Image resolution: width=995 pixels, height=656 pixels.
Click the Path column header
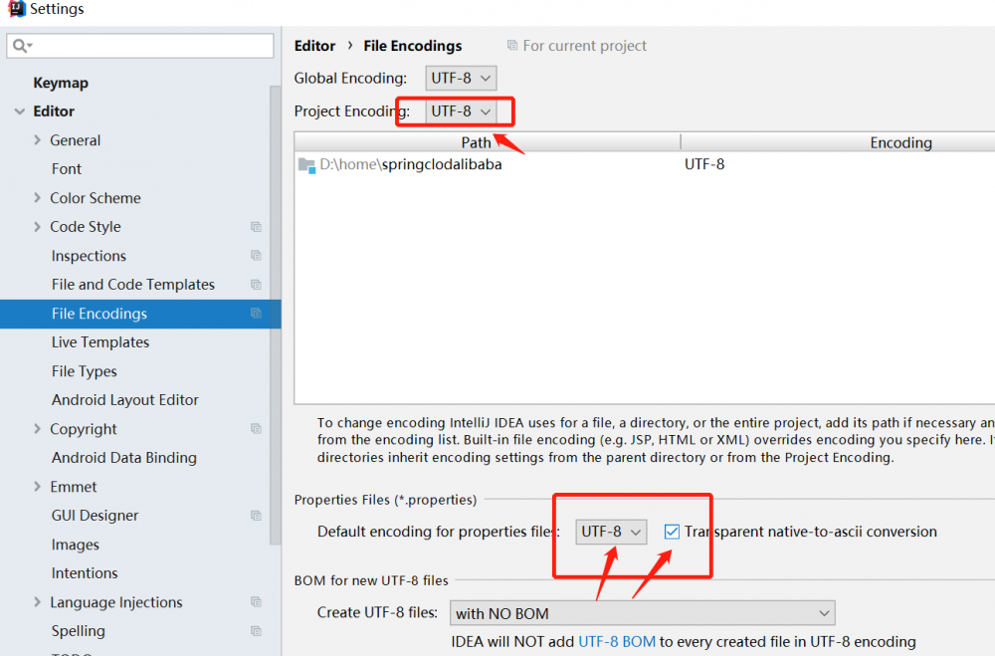pyautogui.click(x=488, y=142)
